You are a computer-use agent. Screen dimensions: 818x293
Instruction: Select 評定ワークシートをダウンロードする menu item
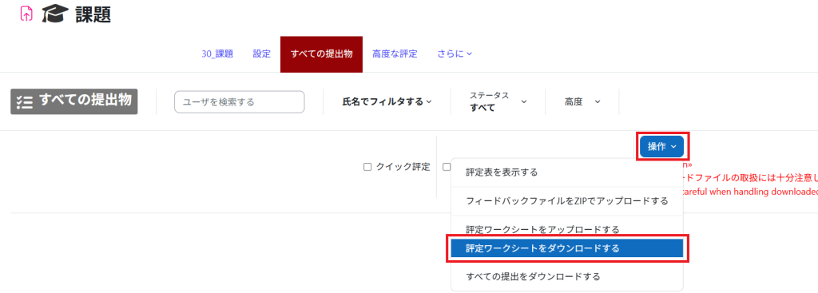(567, 248)
